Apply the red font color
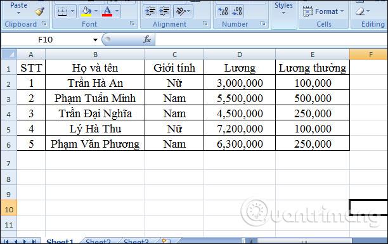Viewport: 388px width, 244px height. tap(107, 11)
